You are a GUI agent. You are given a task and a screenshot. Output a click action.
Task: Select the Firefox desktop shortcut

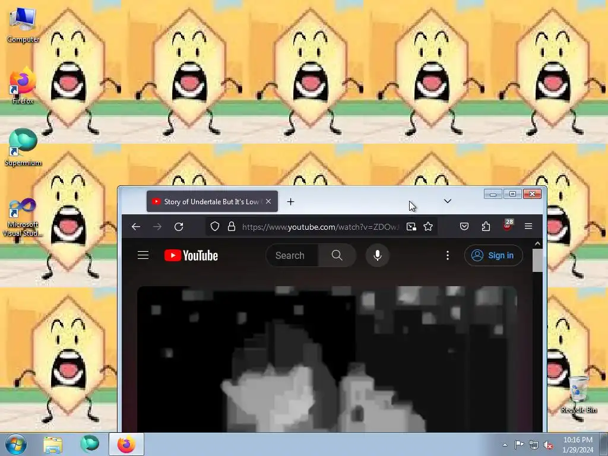coord(23,85)
